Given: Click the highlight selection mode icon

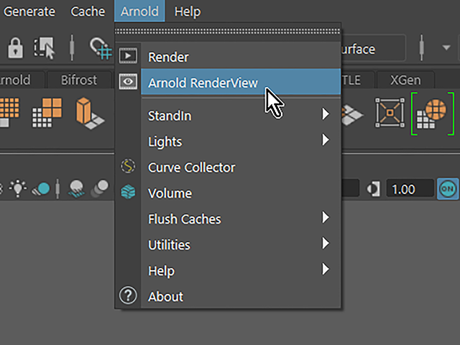Looking at the screenshot, I should (x=45, y=48).
